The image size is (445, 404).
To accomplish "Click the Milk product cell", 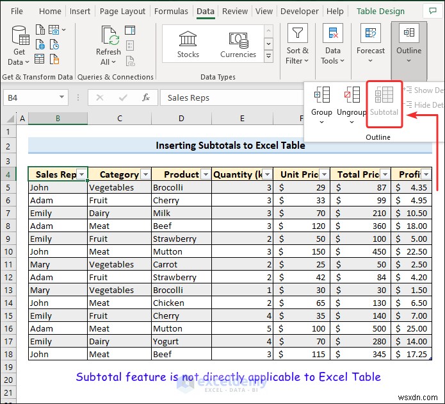I will 181,213.
